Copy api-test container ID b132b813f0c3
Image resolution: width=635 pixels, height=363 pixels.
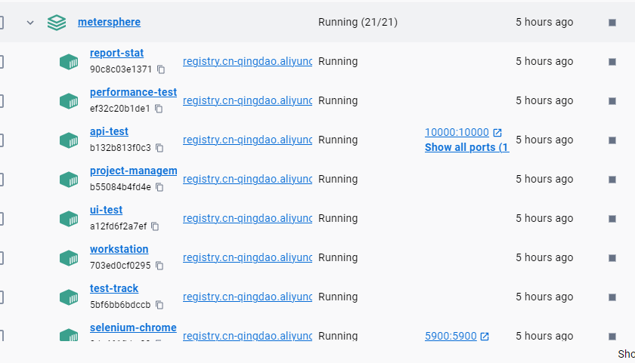[x=160, y=148]
